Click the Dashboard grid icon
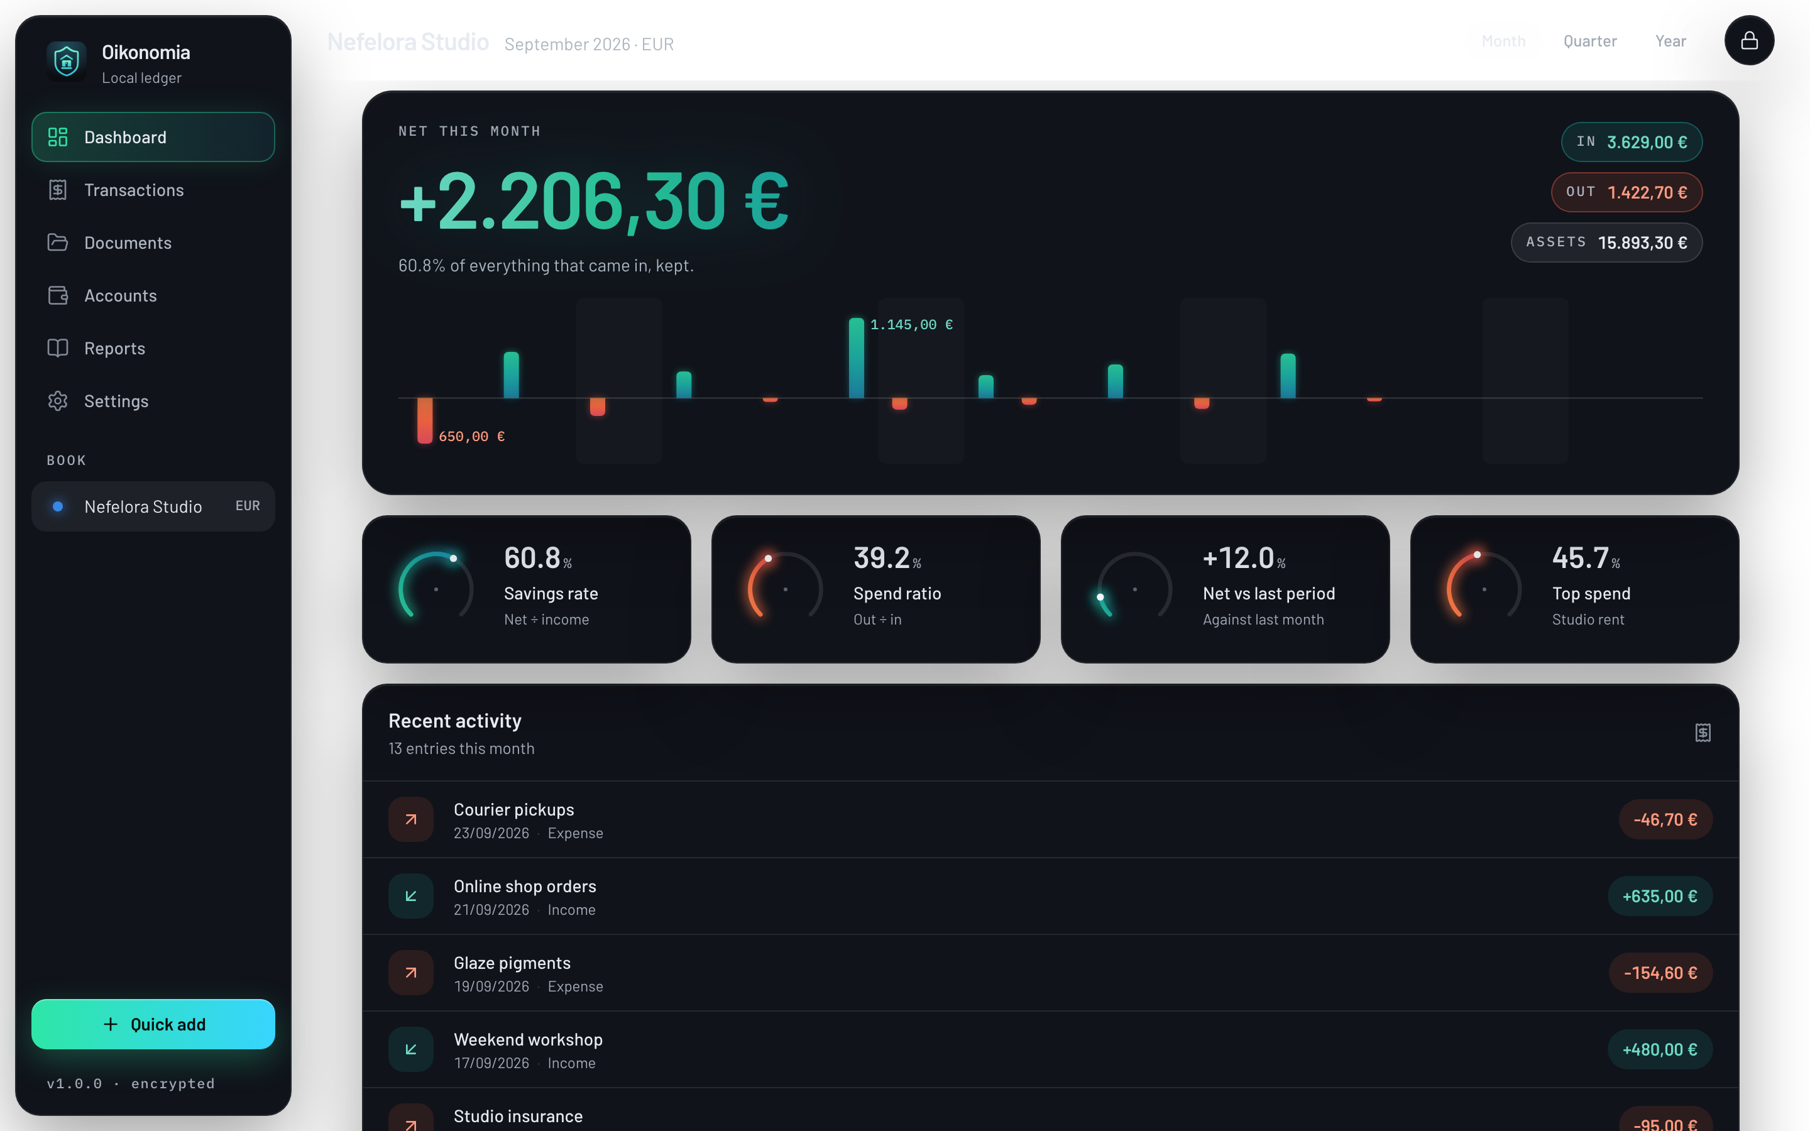Screen dimensions: 1810x1131 [x=58, y=137]
